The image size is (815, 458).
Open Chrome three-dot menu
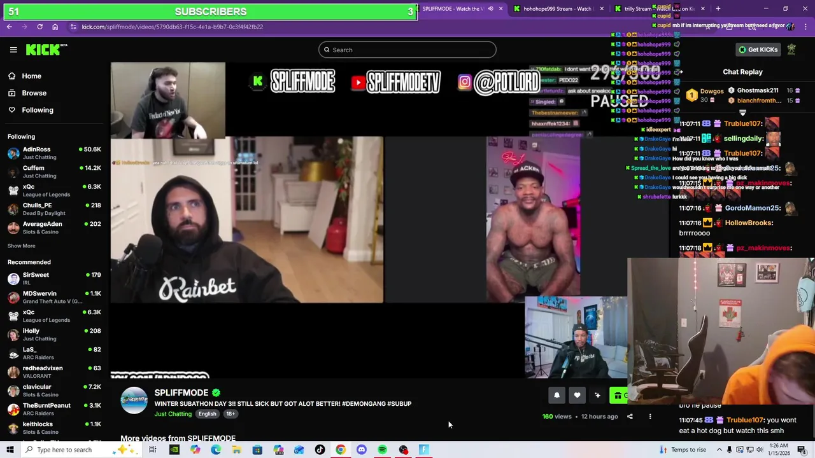coord(805,27)
